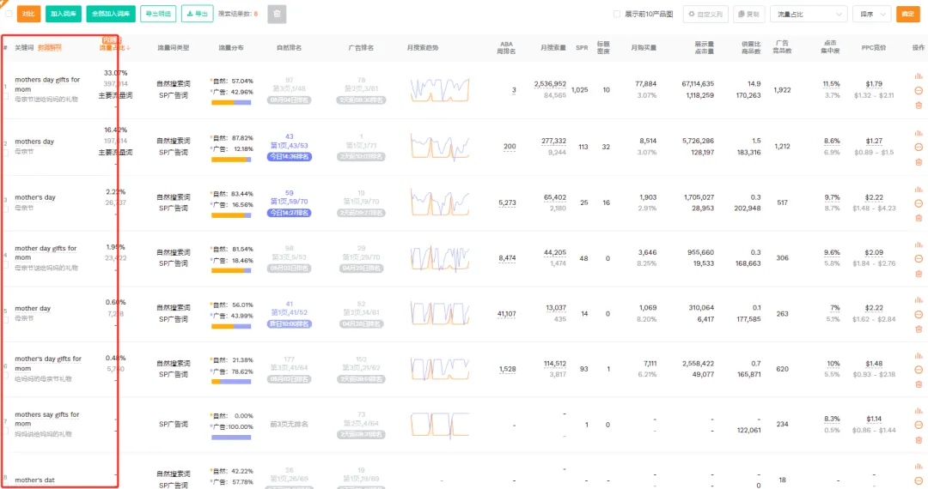Open the chart icon for "mother's day gifts for mom"
The height and width of the screenshot is (489, 928).
click(x=918, y=355)
